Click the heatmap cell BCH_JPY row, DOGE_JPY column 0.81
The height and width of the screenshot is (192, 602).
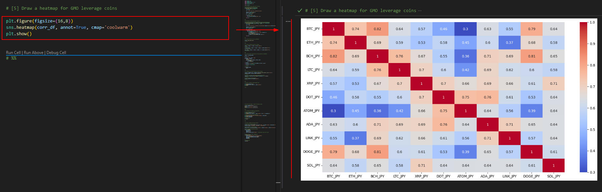pos(532,56)
